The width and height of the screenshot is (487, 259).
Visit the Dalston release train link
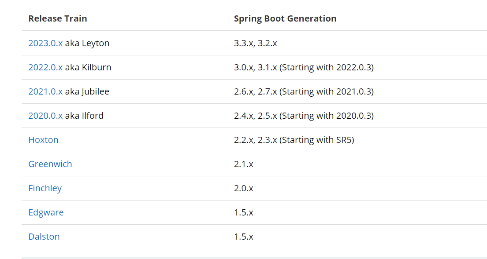click(44, 237)
